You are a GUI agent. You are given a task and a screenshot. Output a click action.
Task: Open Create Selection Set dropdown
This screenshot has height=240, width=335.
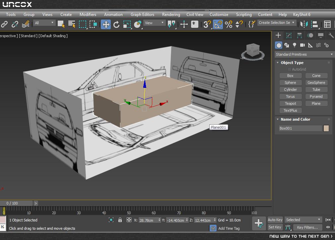[277, 23]
